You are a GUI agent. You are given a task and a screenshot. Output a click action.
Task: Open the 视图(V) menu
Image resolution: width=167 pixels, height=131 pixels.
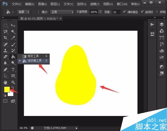(108, 4)
